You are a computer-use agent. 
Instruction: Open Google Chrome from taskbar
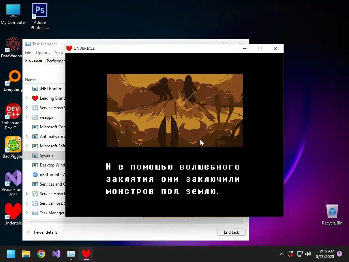[41, 254]
